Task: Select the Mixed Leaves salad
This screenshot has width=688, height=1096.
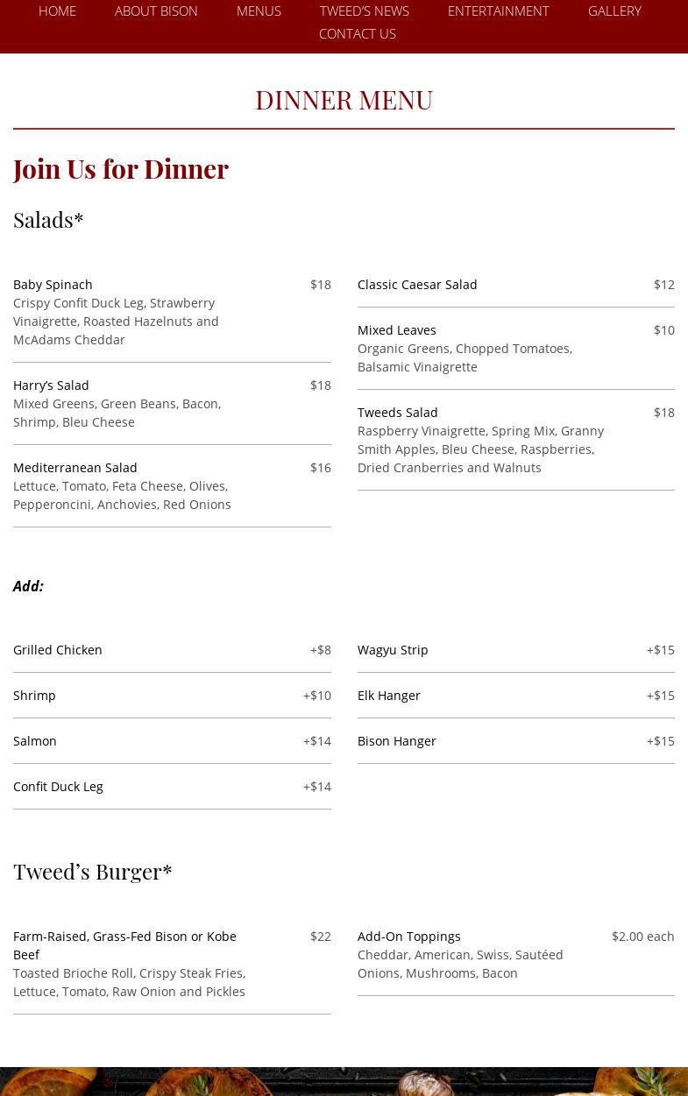Action: click(x=396, y=330)
